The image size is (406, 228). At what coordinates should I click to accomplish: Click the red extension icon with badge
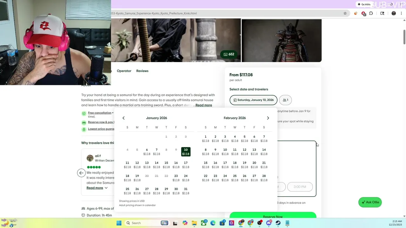[x=363, y=14]
